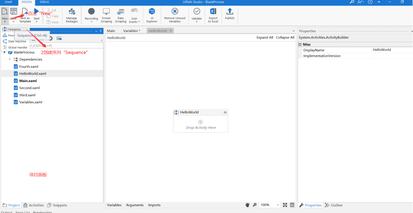Click the remove unused screenshots icon
The image size is (413, 213).
click(x=59, y=38)
